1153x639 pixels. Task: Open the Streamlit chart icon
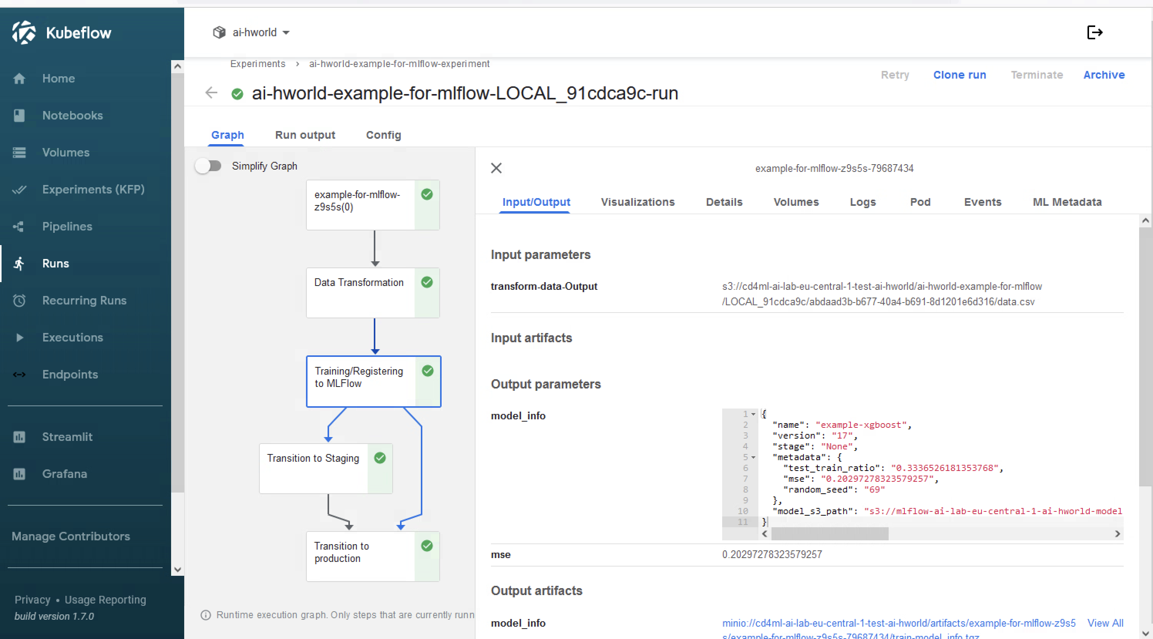(19, 437)
